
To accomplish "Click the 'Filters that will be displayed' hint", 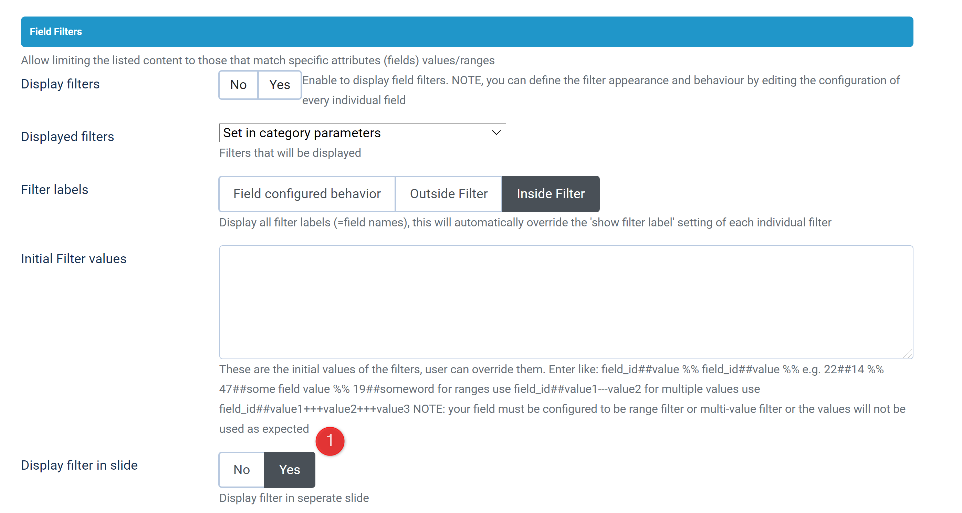I will point(290,153).
